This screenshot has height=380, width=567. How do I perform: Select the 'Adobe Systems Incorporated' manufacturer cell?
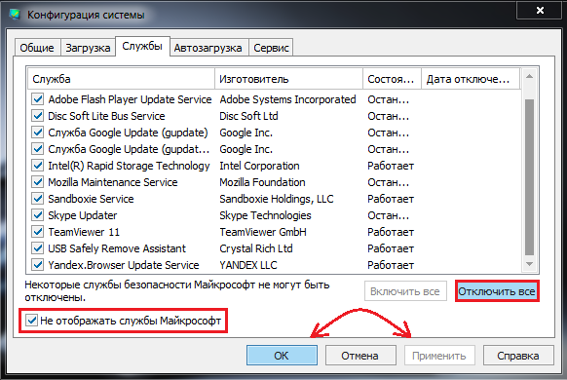[x=287, y=99]
